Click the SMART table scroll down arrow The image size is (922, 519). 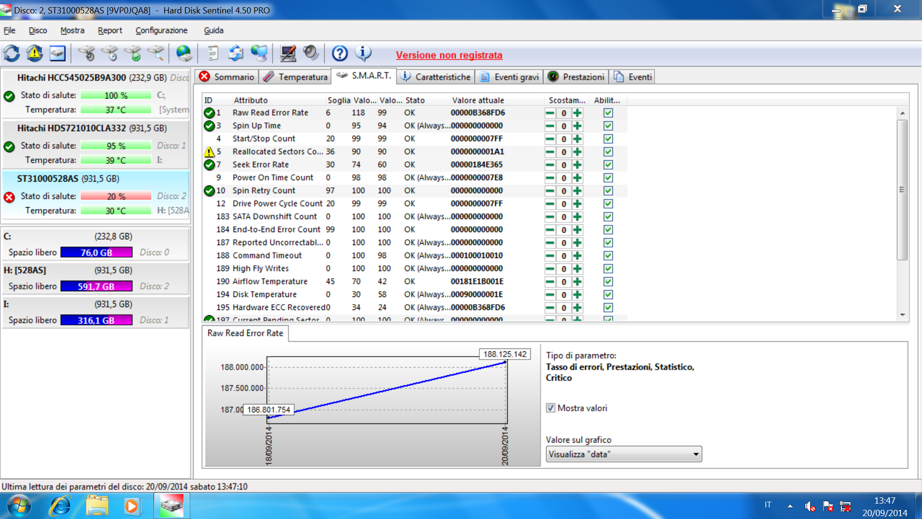point(903,315)
